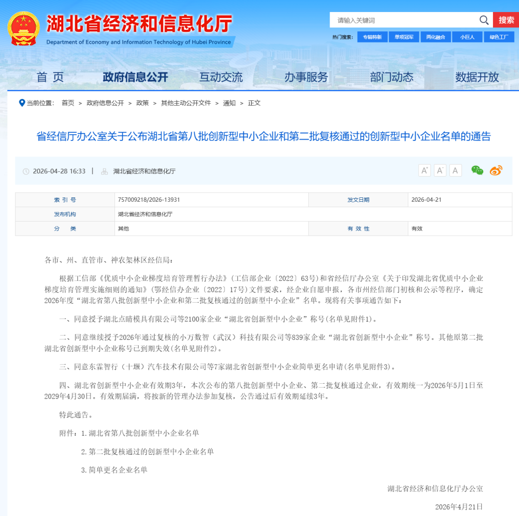The height and width of the screenshot is (516, 519).
Task: Decrease font size with A- icon
Action: coord(440,170)
